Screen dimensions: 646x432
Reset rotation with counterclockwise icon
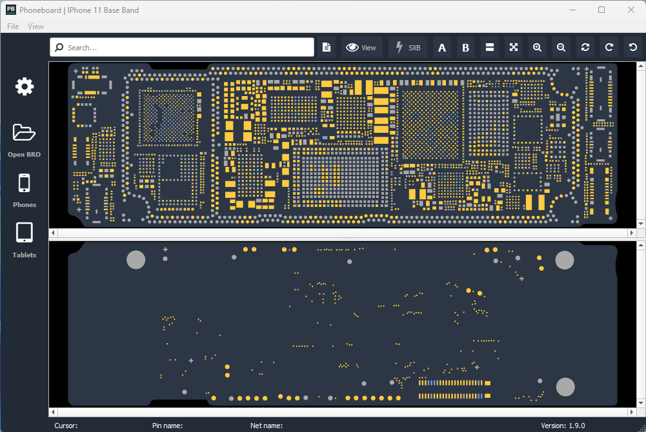(x=632, y=47)
